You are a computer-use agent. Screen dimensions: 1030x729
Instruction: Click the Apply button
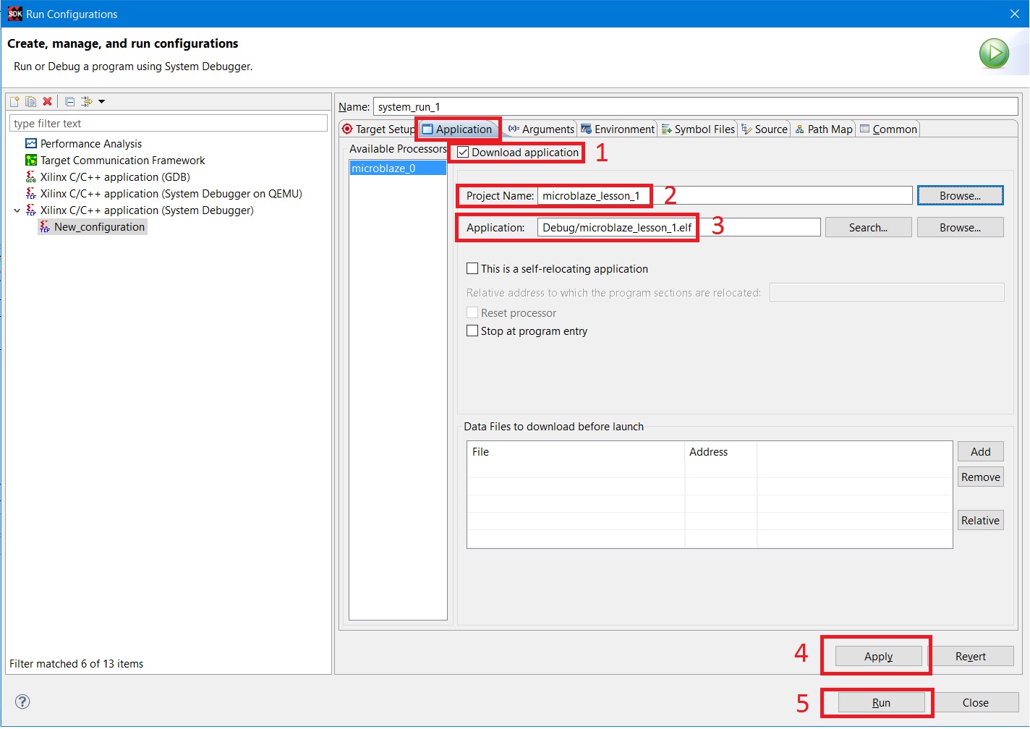tap(878, 657)
